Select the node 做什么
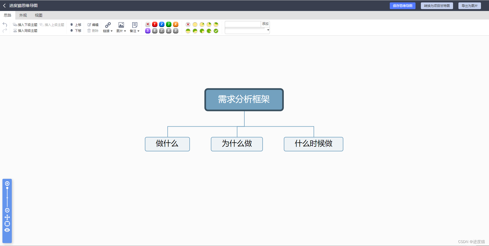 tap(167, 144)
